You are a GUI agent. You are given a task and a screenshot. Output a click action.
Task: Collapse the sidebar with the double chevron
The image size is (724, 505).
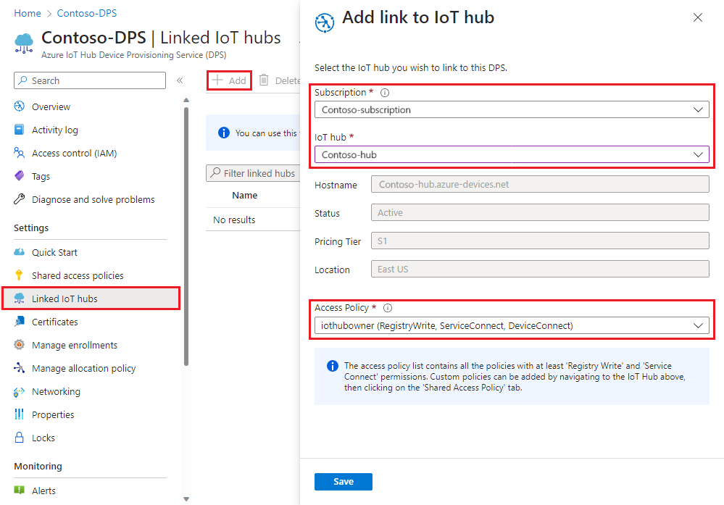179,80
